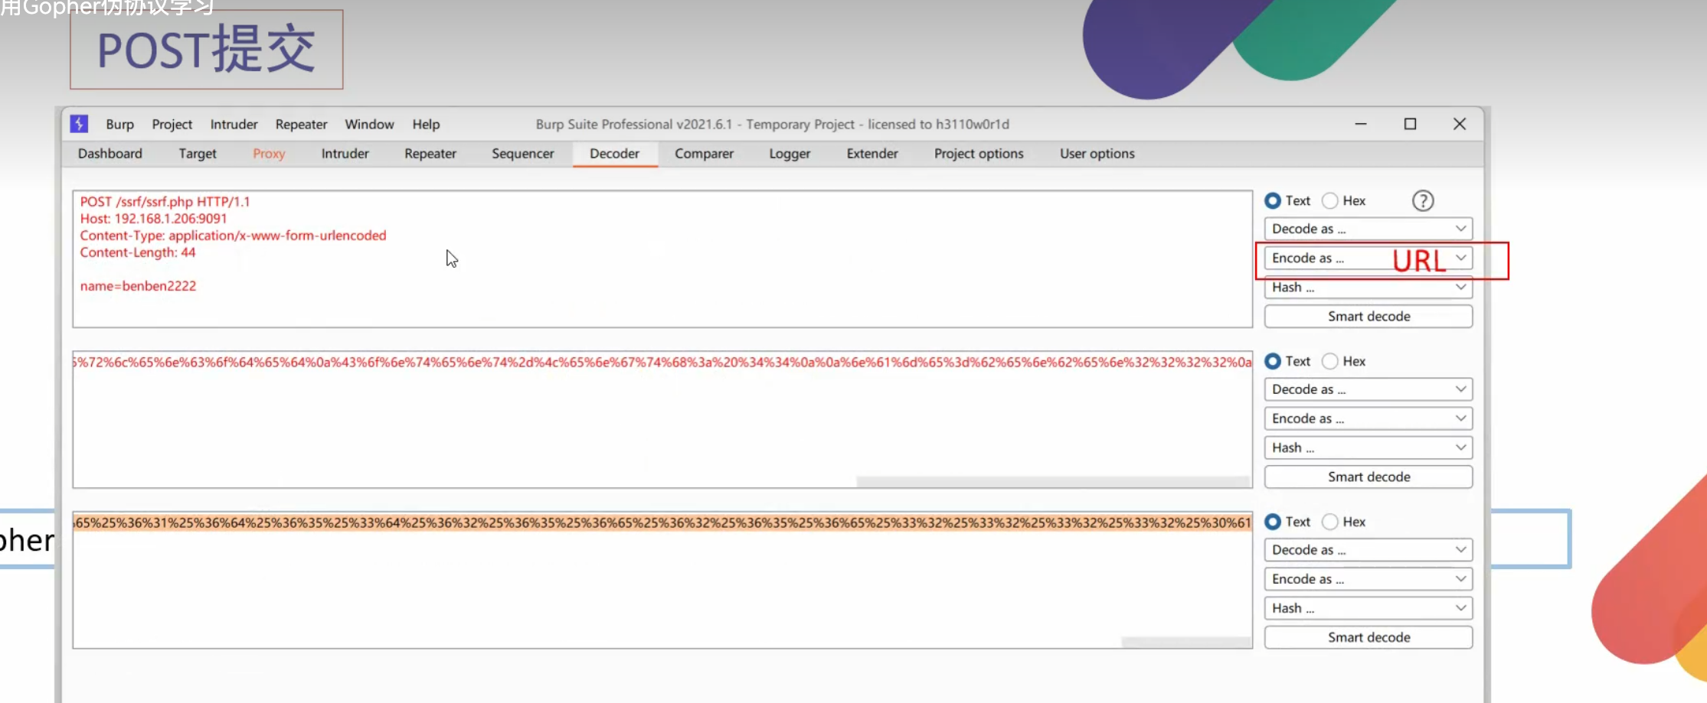
Task: Open the first panel's 'Decode as' dropdown
Action: point(1368,229)
